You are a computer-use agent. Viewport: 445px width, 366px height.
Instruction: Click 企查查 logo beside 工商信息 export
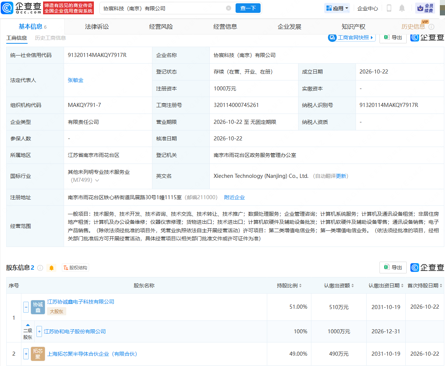pyautogui.click(x=427, y=37)
